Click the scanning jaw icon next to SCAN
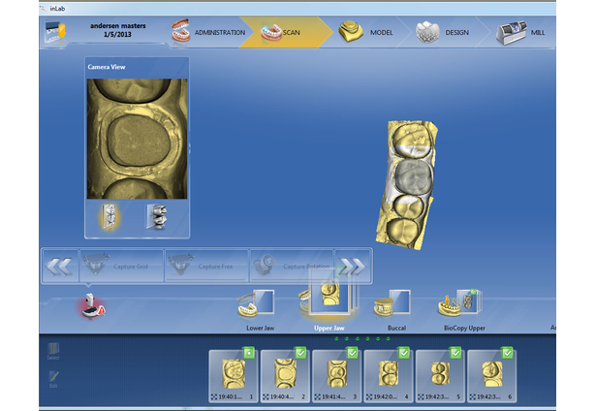596x411 pixels. pyautogui.click(x=271, y=32)
